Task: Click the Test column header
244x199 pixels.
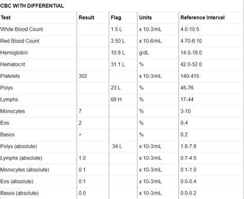Action: 6,17
